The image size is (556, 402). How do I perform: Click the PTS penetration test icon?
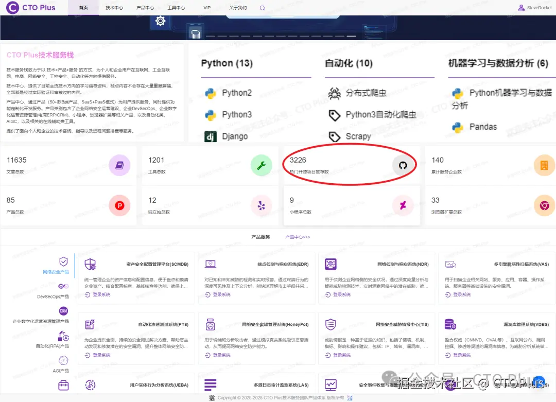[x=90, y=324]
